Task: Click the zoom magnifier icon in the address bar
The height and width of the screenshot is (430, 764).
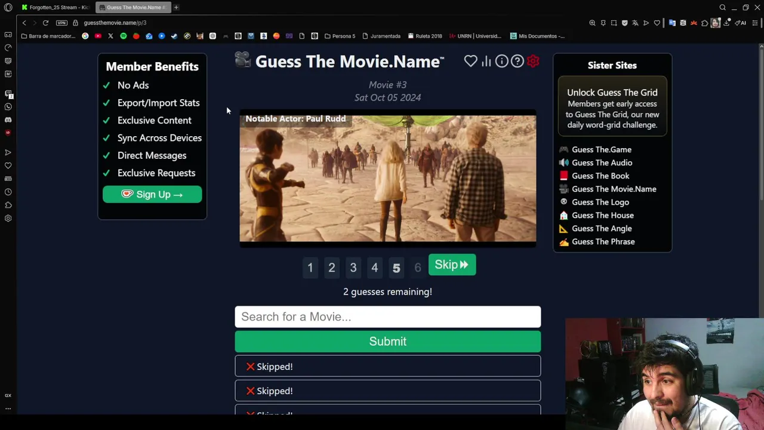Action: (592, 23)
